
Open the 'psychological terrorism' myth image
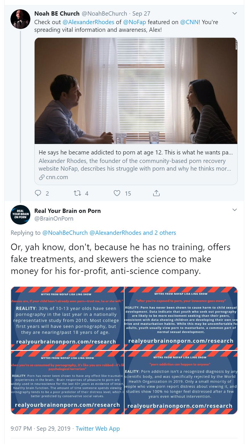coord(67,382)
